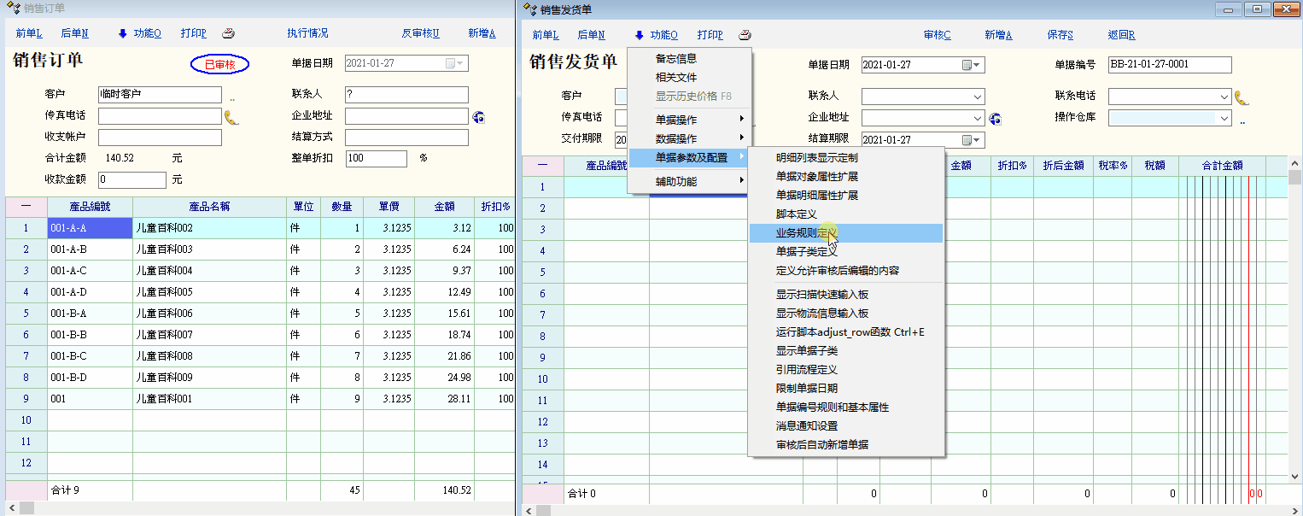The image size is (1303, 516).
Task: Click the 收款金额 input field
Action: [131, 180]
